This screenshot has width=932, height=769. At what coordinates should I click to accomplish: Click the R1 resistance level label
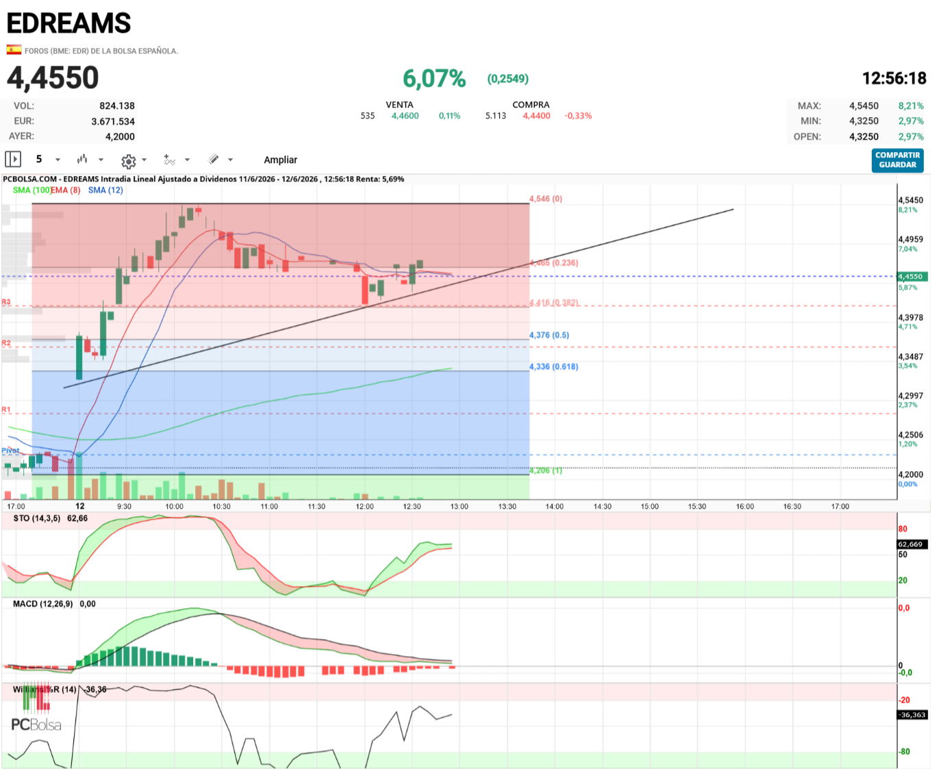coord(6,409)
